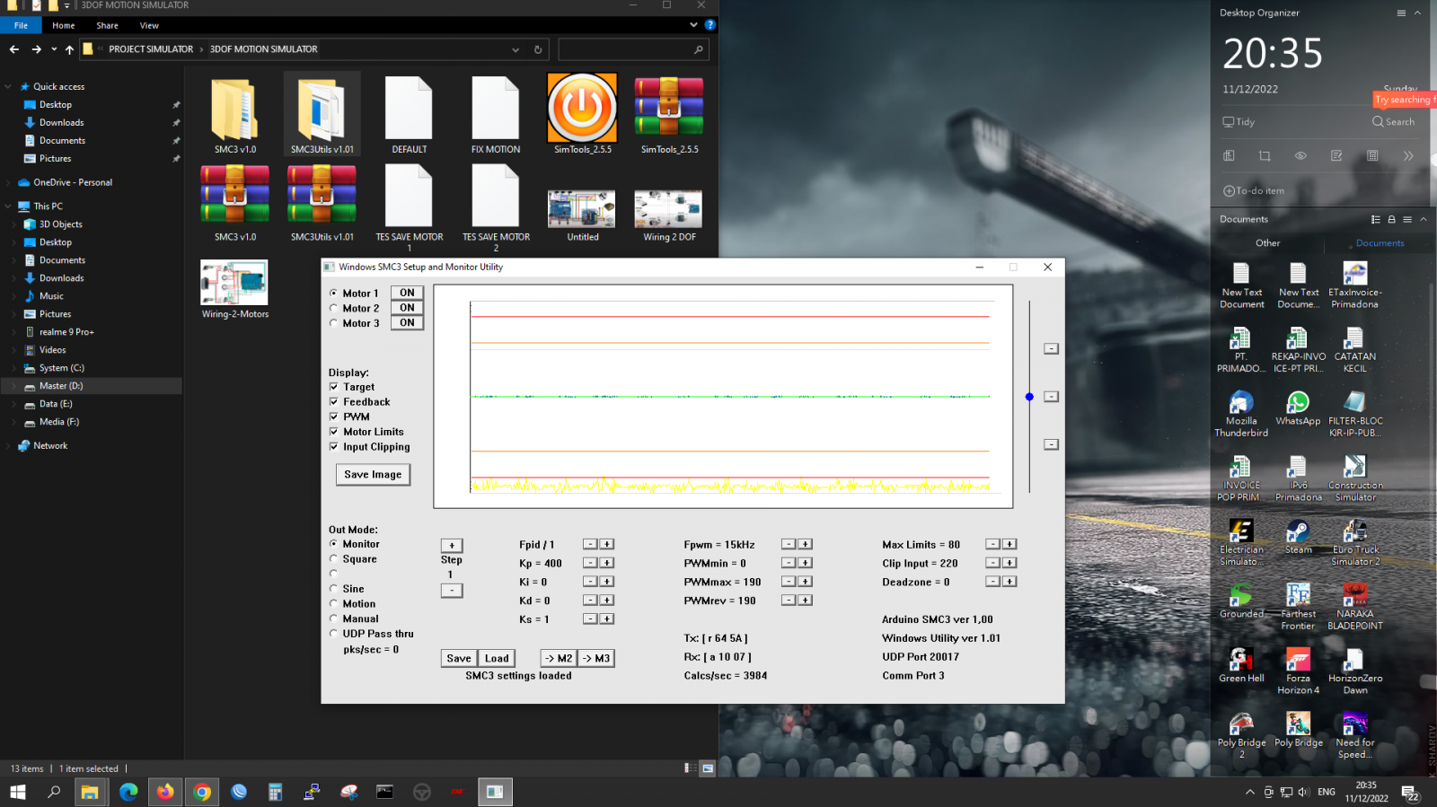Launch Steam from Desktop Organizer
Screen dimensions: 1437x807
point(1298,537)
